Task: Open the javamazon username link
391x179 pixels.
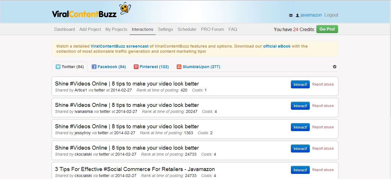Action: [311, 15]
